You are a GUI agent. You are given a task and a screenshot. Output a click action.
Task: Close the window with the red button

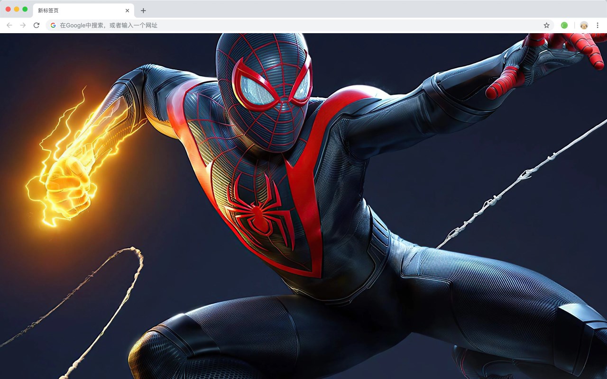coord(8,9)
